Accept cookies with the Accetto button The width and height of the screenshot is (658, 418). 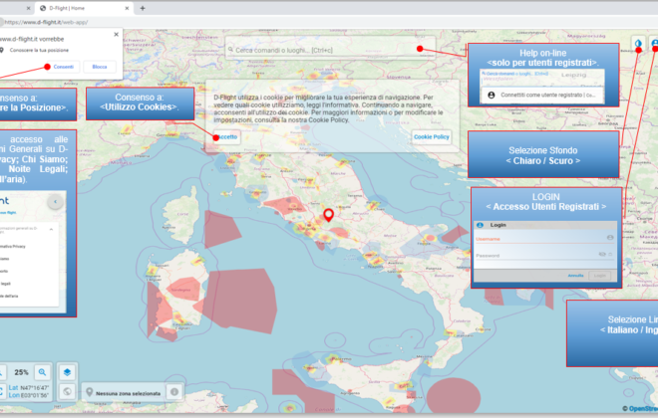click(x=227, y=137)
